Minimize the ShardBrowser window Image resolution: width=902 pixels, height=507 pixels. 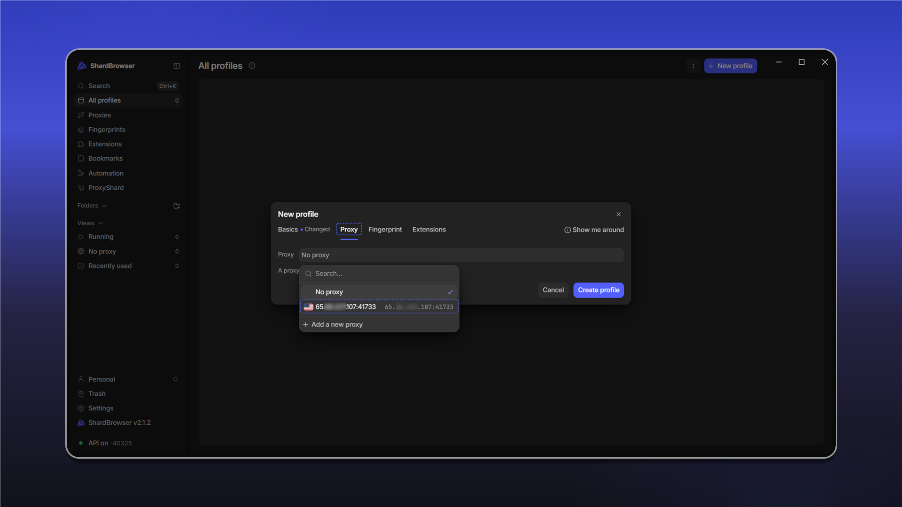[x=778, y=62]
